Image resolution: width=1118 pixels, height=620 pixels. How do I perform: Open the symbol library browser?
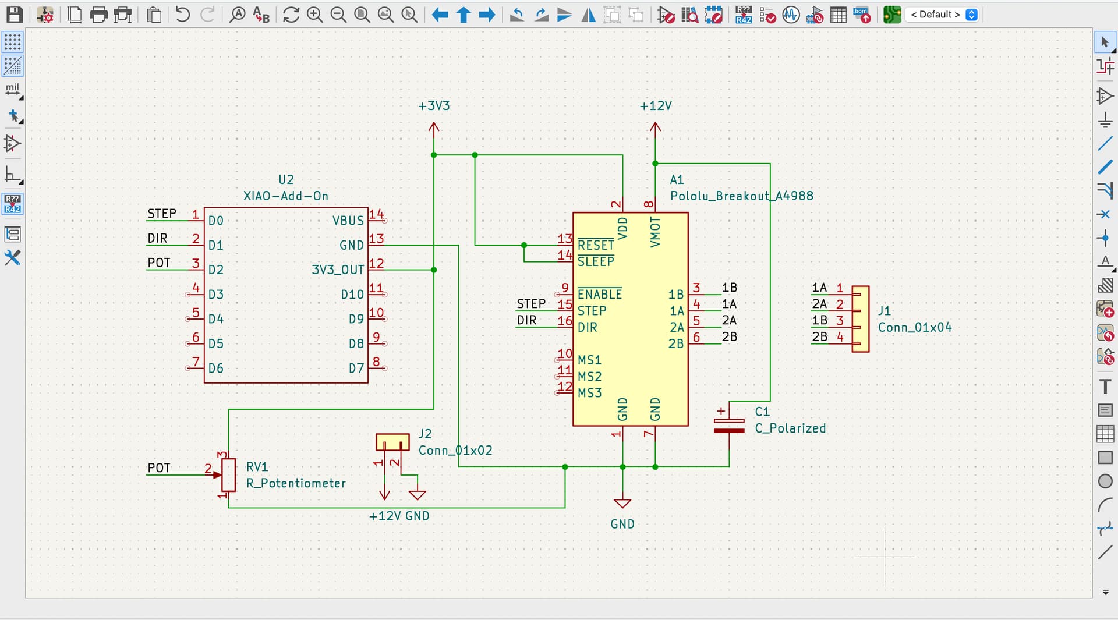point(689,15)
